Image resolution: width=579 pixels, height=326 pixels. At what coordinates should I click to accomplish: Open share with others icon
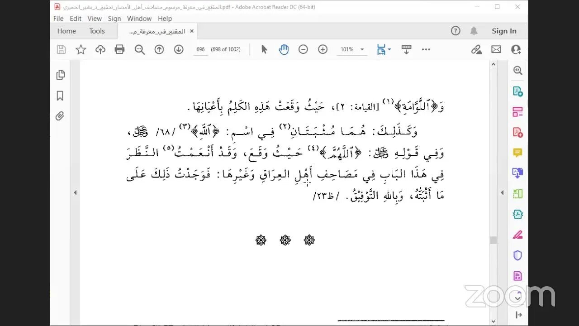(x=516, y=49)
